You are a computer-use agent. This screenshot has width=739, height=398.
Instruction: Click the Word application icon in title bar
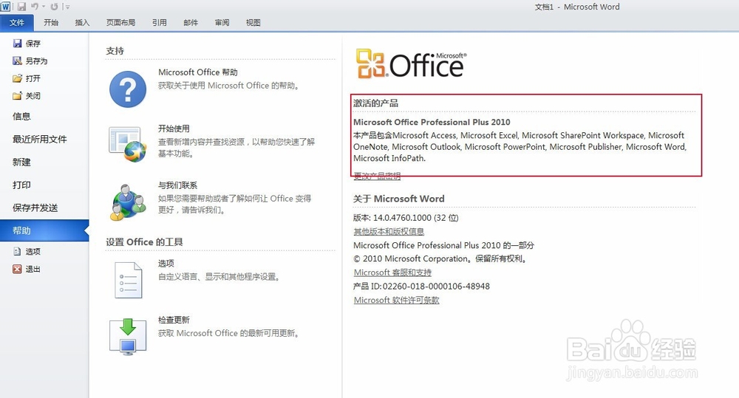[x=5, y=7]
